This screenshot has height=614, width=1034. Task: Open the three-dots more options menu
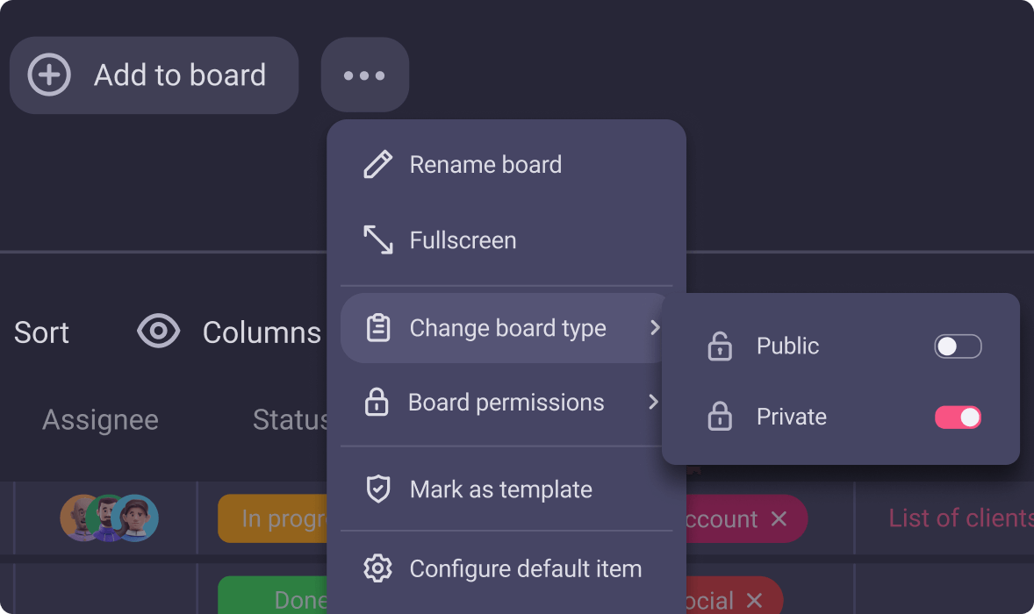click(x=364, y=75)
